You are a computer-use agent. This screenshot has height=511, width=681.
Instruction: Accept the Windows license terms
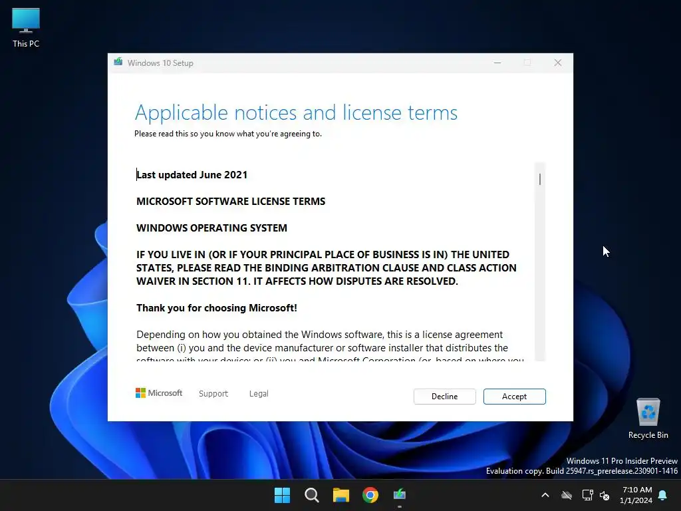pyautogui.click(x=514, y=397)
